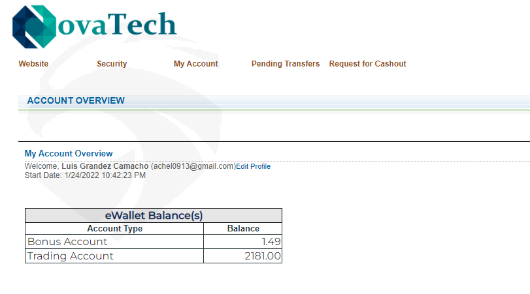Open Request for Cashout page
530x294 pixels.
[367, 64]
